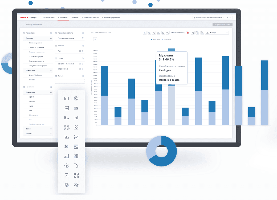This screenshot has height=200, width=277.
Task: Choose the sigma summary icon
Action: pos(67,175)
